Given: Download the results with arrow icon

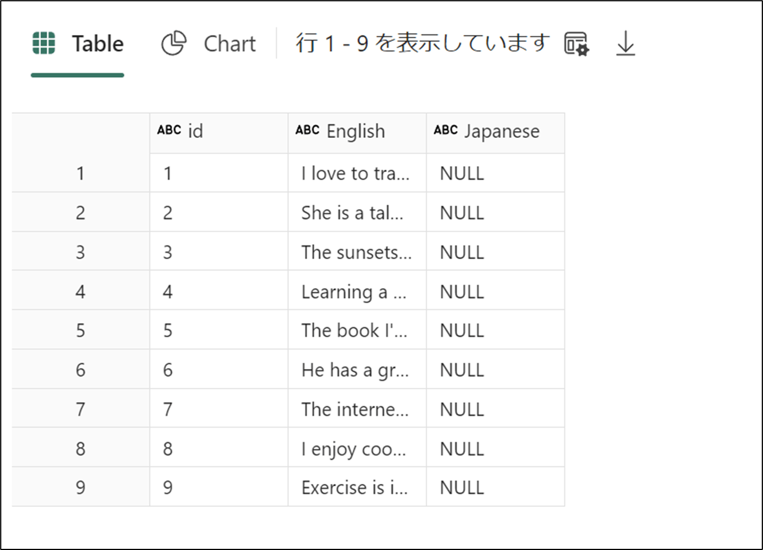Looking at the screenshot, I should [x=625, y=44].
